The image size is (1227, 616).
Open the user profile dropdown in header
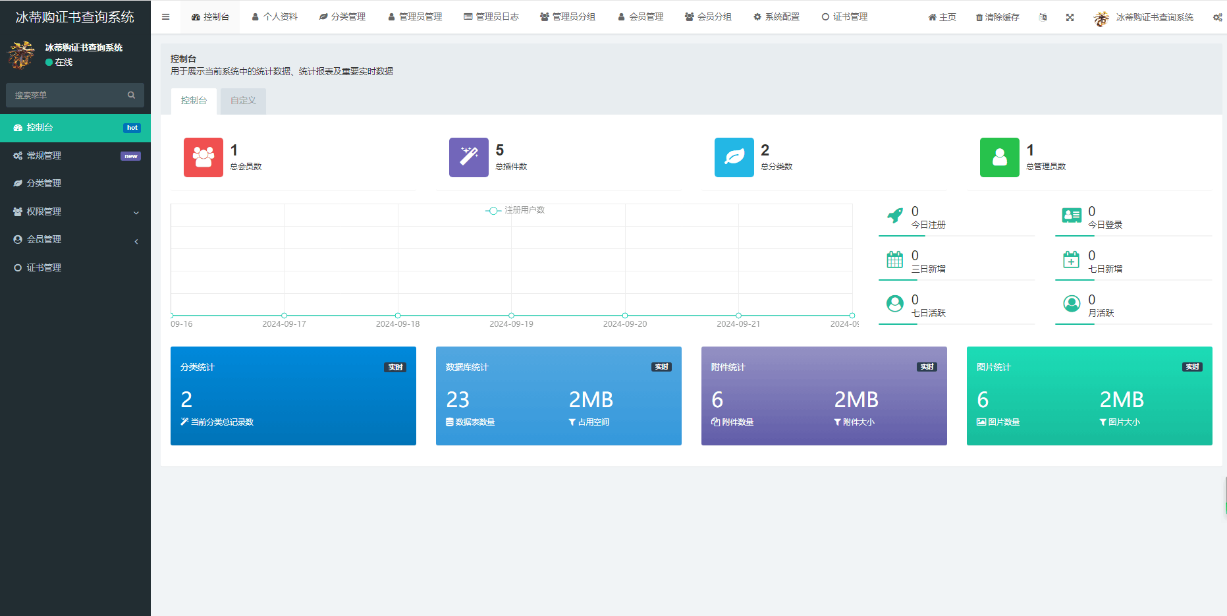tap(1143, 18)
